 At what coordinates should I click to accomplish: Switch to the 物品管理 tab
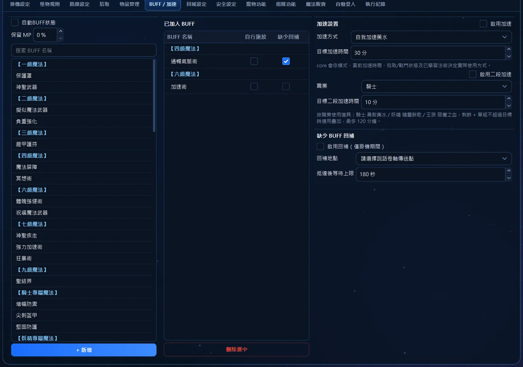129,4
